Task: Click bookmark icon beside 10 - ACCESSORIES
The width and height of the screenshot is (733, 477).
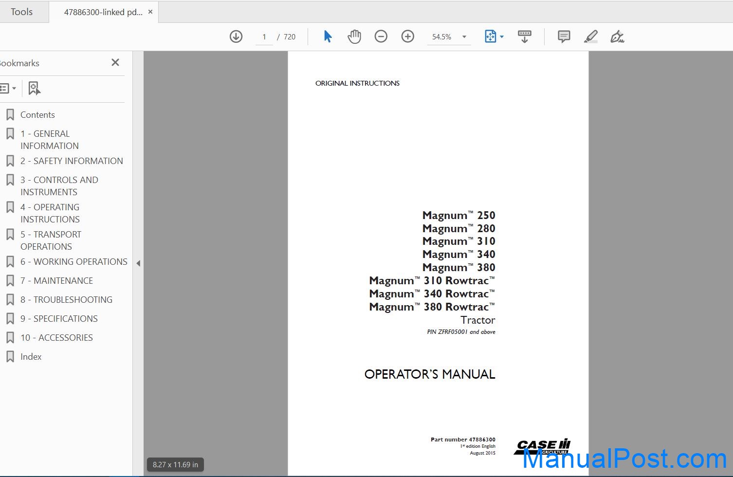Action: (x=10, y=338)
